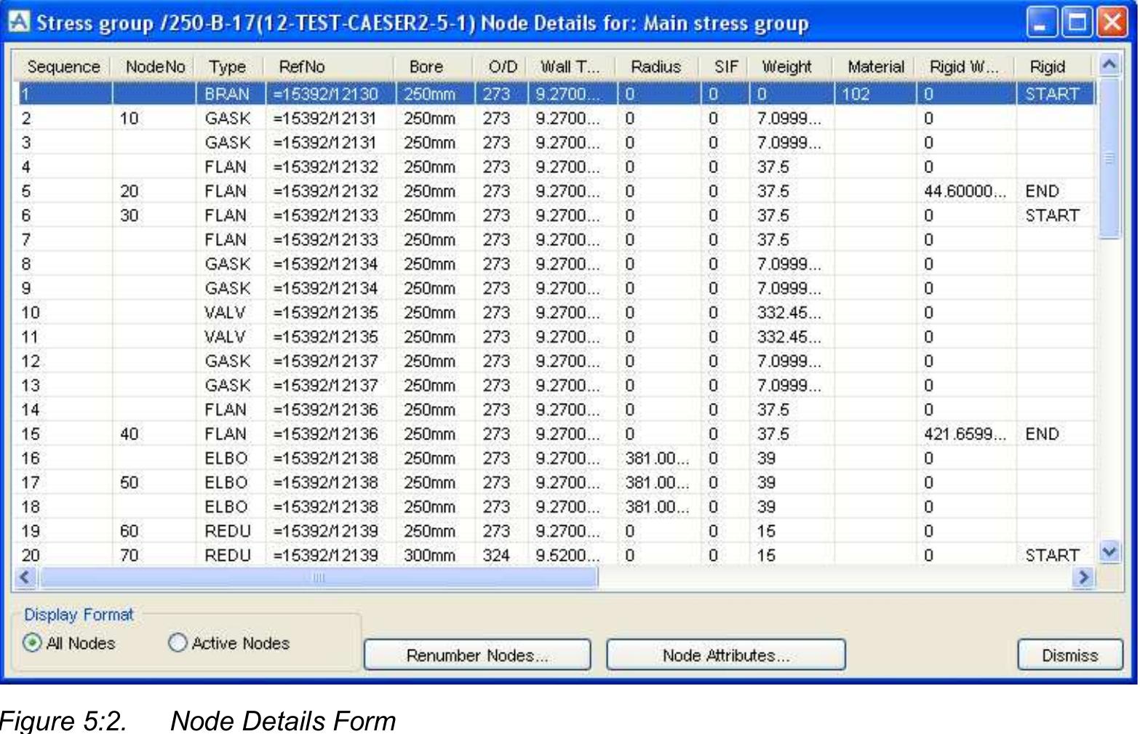Click the Type column header
This screenshot has height=734, width=1140.
coord(226,66)
